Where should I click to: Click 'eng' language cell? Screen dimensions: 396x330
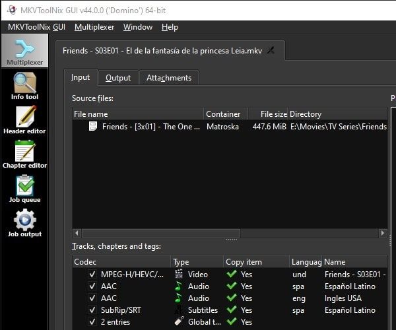click(299, 298)
